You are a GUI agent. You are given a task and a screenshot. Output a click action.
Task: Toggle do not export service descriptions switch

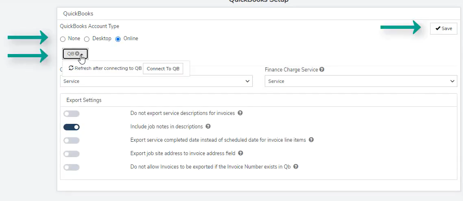71,114
